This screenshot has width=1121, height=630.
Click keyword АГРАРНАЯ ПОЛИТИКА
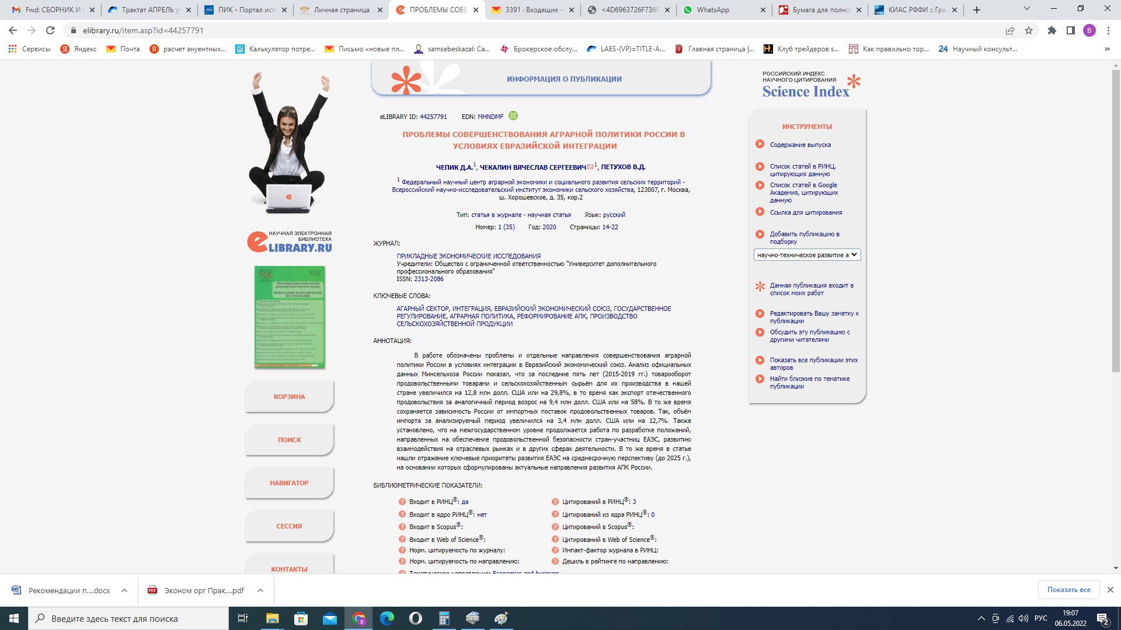coord(481,316)
